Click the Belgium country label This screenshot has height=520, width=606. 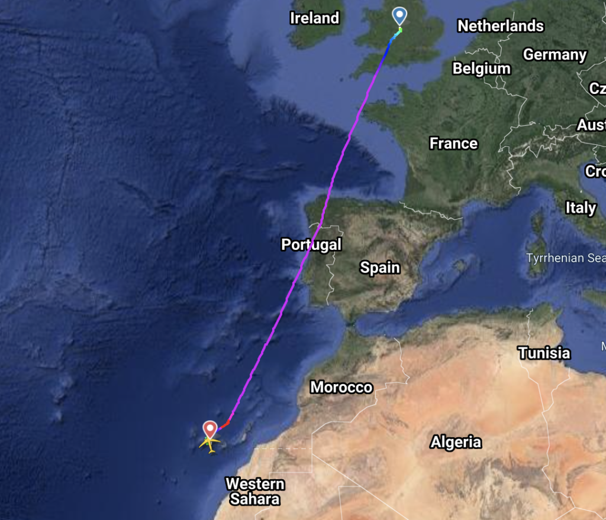pos(482,69)
